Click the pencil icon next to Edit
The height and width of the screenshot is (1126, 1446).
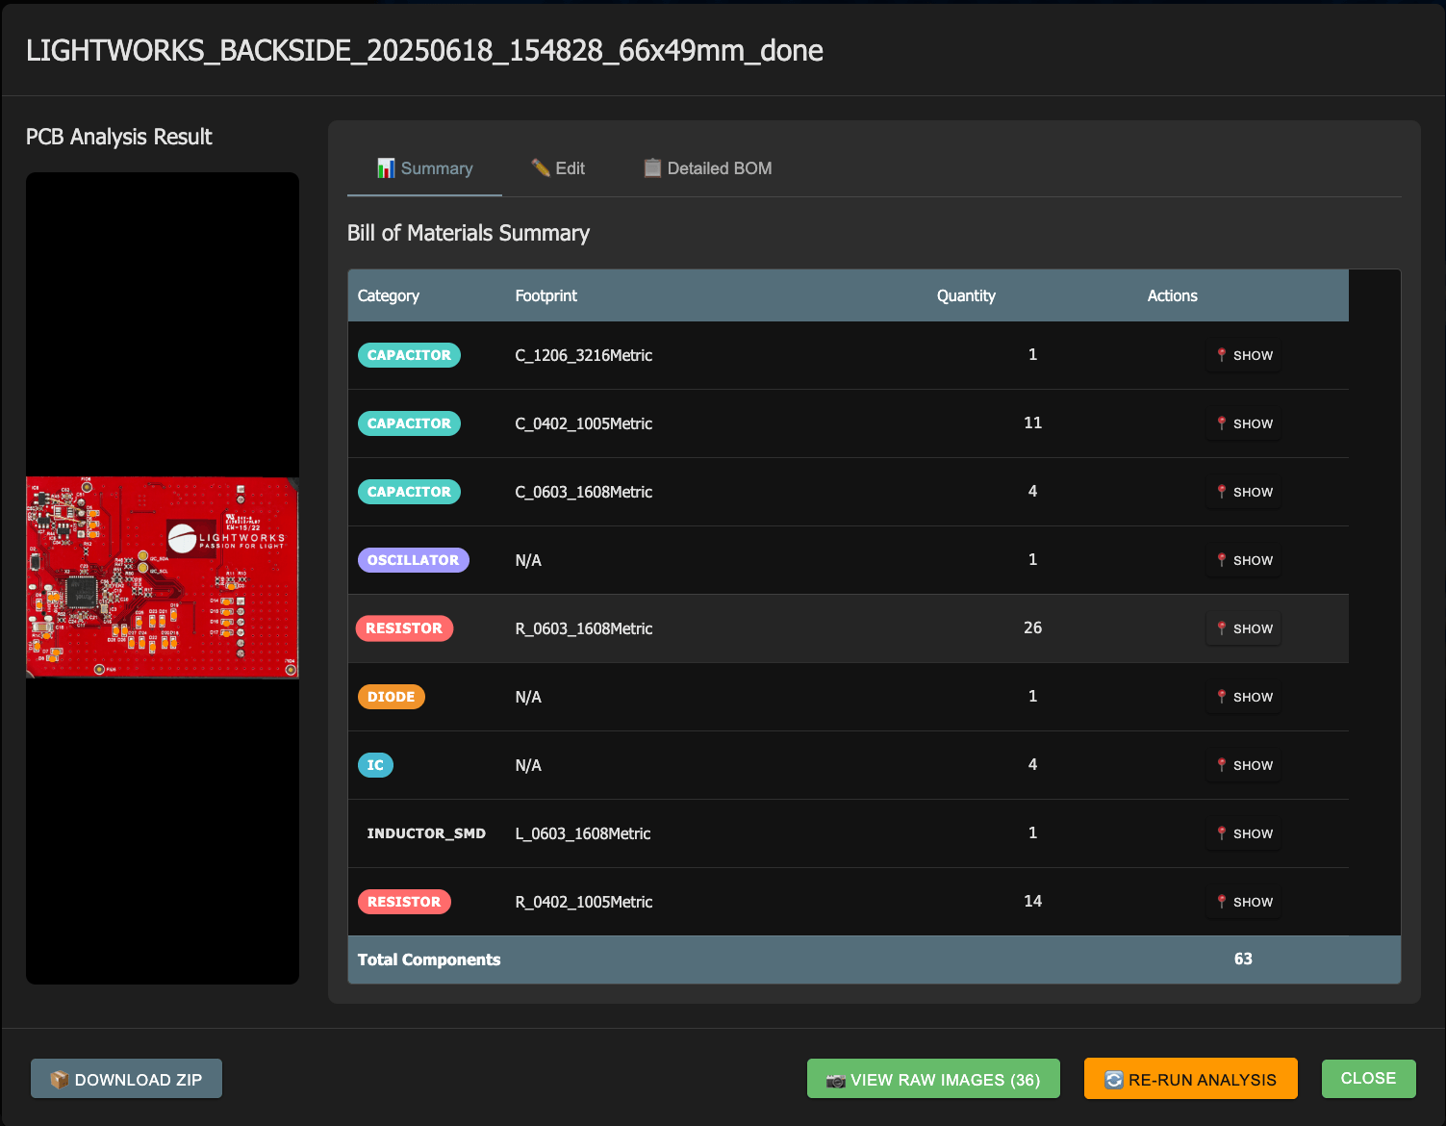pyautogui.click(x=539, y=166)
